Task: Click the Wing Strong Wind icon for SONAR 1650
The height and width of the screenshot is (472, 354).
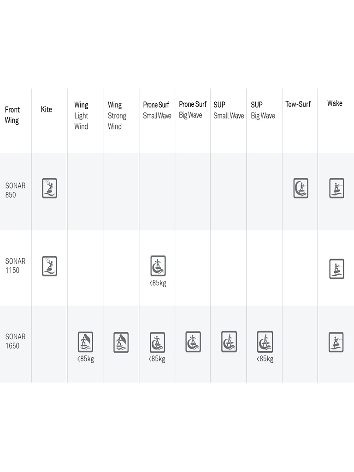Action: coord(121,342)
